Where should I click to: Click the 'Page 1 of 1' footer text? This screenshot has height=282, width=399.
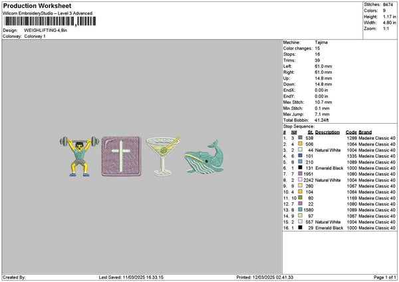click(385, 277)
